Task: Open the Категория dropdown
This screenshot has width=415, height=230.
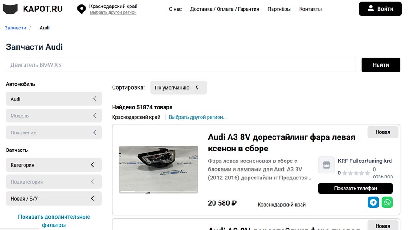Action: coord(54,165)
